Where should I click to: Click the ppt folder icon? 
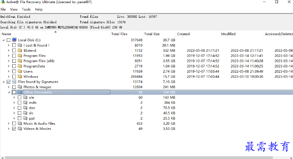coord(25,118)
